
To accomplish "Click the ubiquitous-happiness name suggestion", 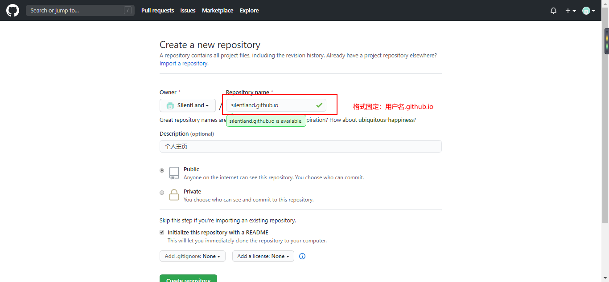I will pyautogui.click(x=386, y=120).
